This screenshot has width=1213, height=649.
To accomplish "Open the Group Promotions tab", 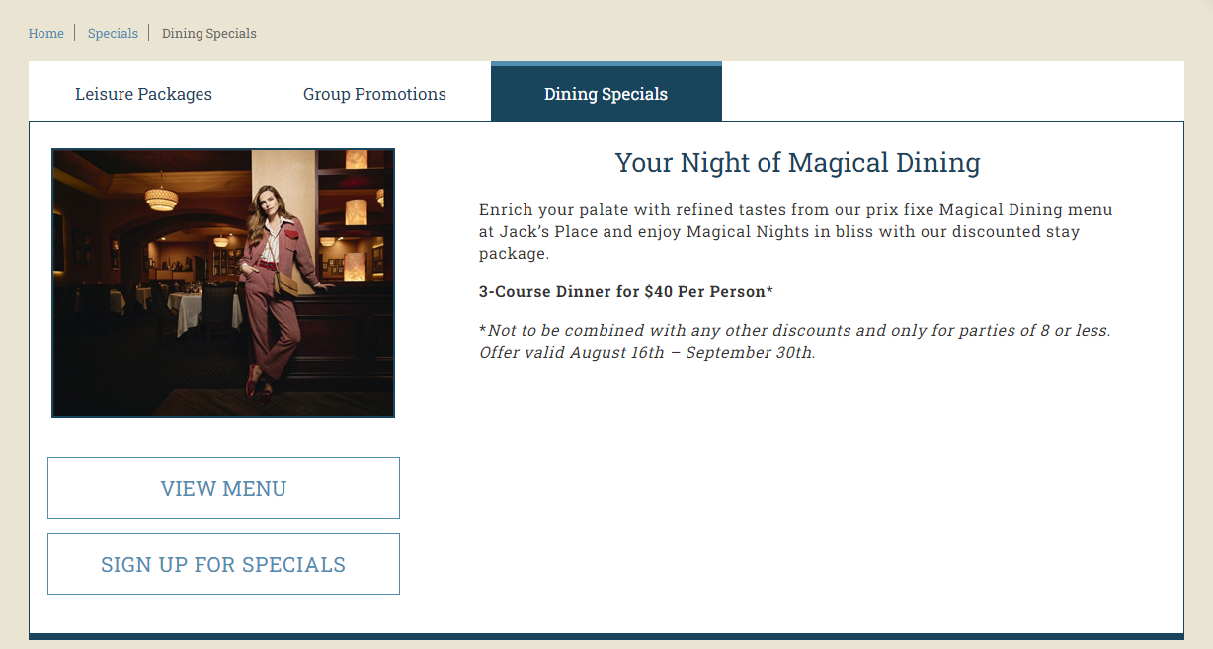I will click(374, 94).
